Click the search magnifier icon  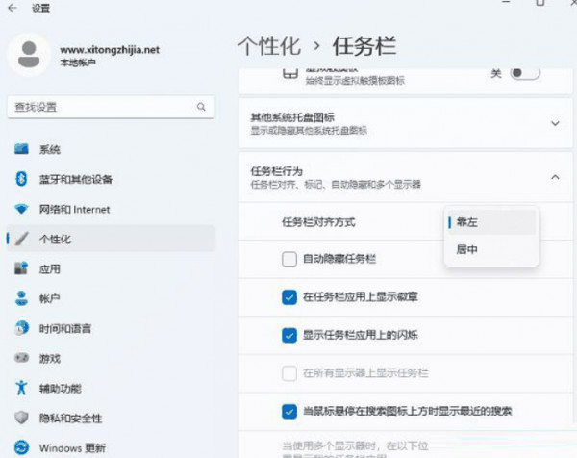201,107
